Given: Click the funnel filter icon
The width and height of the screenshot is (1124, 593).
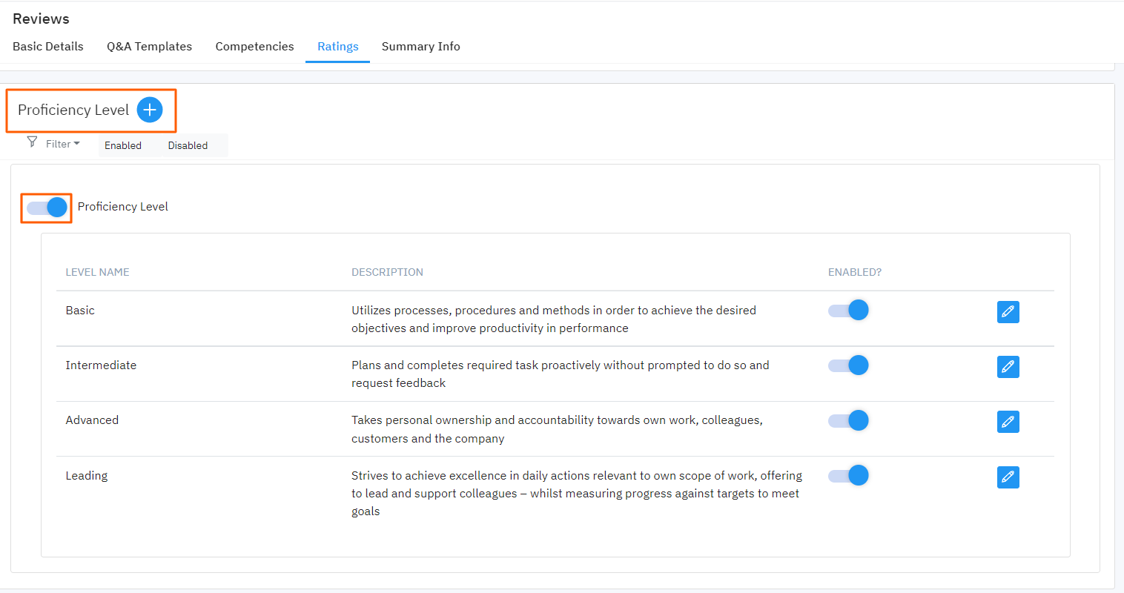Looking at the screenshot, I should click(32, 142).
